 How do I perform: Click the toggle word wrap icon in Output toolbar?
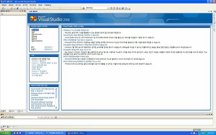pos(55,117)
